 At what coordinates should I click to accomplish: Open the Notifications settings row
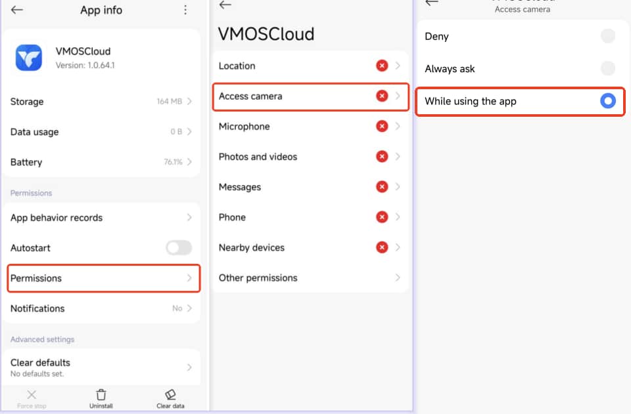[x=102, y=308]
